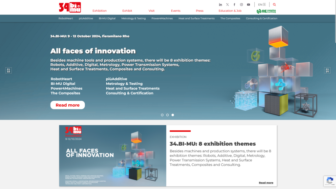Screen dimensions: 336x189
Task: Click the 34 BI-MU logo in header
Action: point(70,7)
